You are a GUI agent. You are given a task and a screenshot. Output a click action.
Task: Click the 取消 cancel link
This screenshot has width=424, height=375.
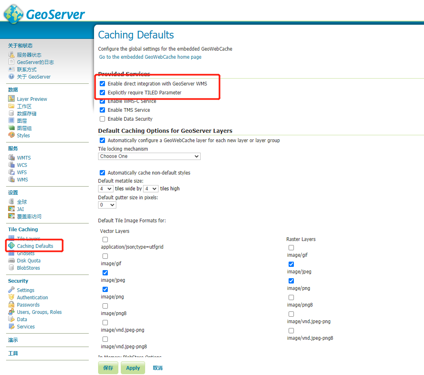158,368
